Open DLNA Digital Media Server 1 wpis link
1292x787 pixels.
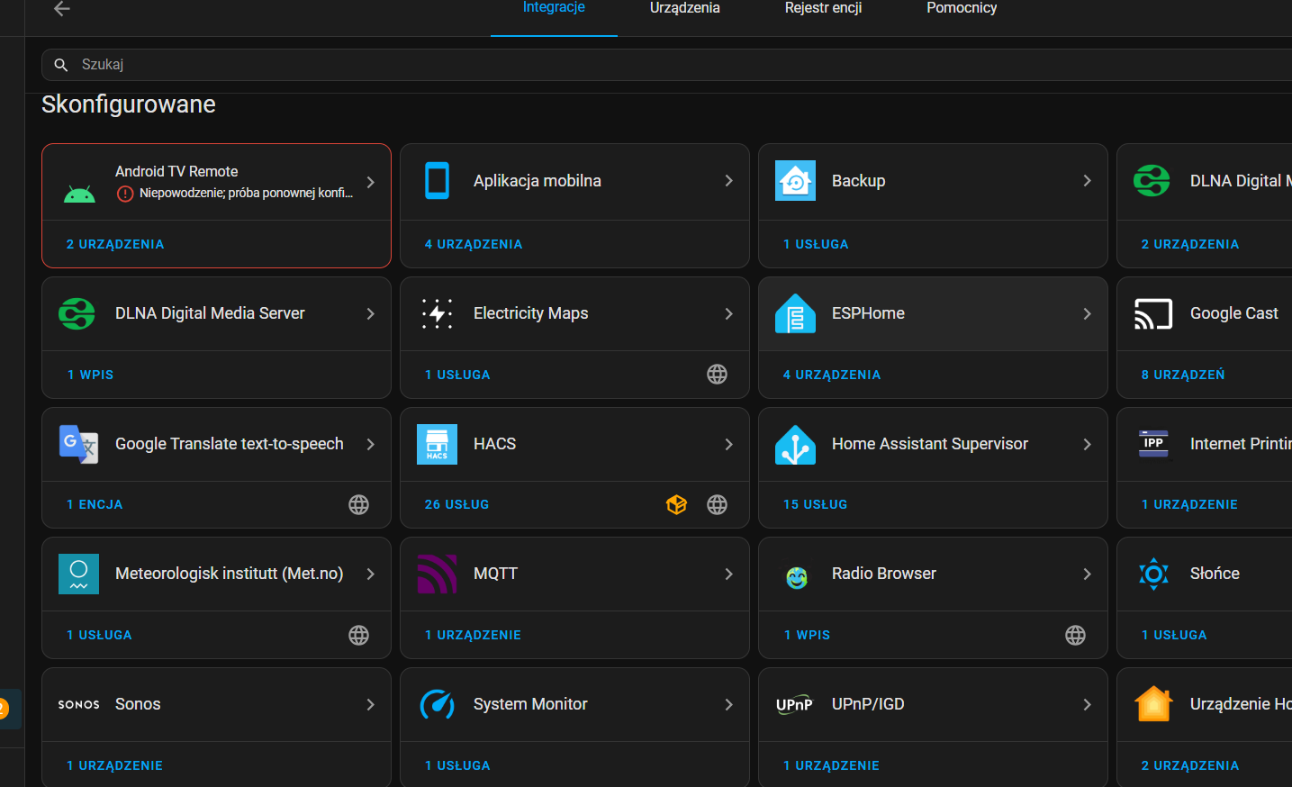[x=90, y=375]
